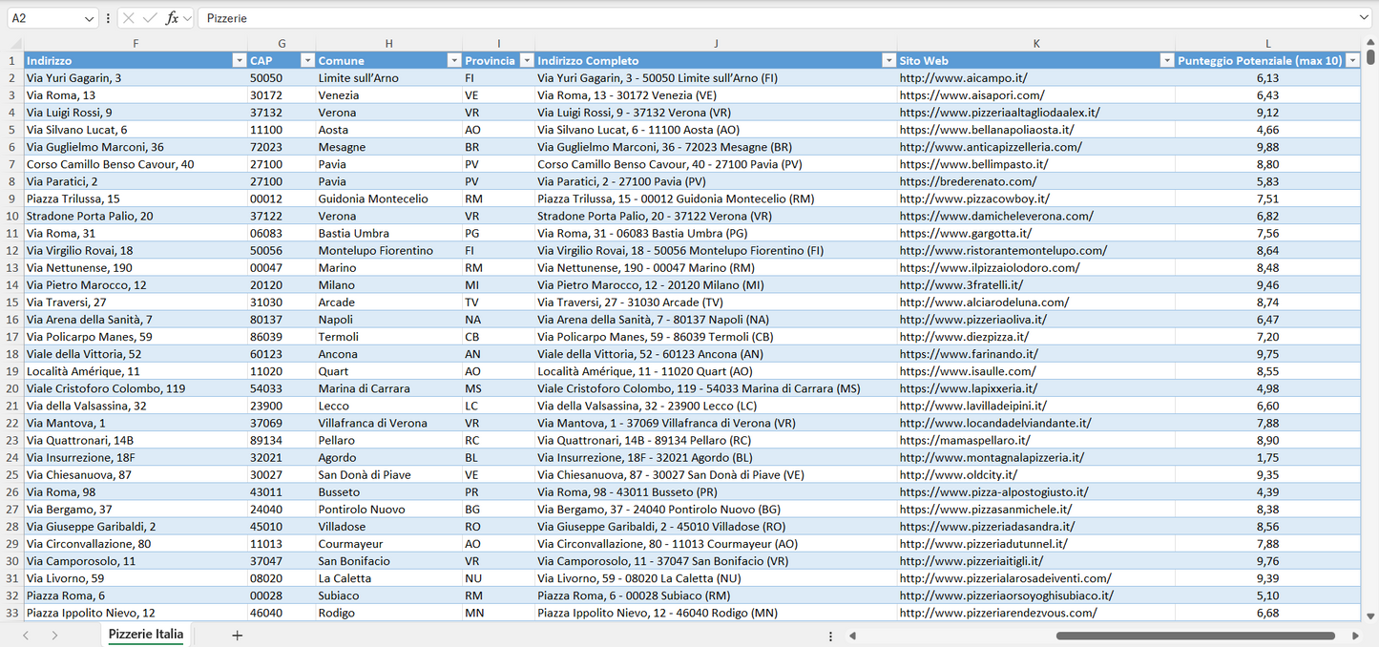Open the filter on the Sito Web column
1379x647 pixels.
[1166, 60]
